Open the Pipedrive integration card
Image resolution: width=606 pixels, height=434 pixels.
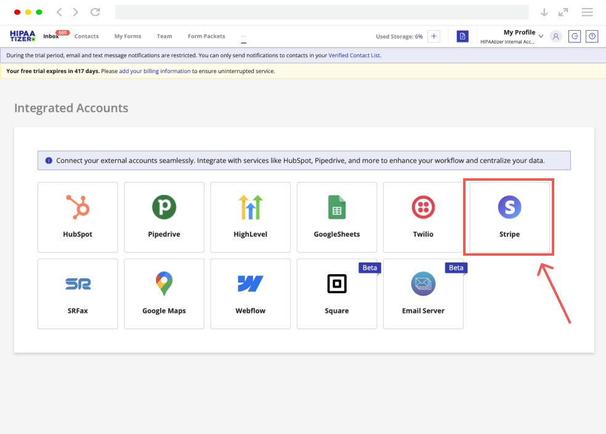[164, 217]
